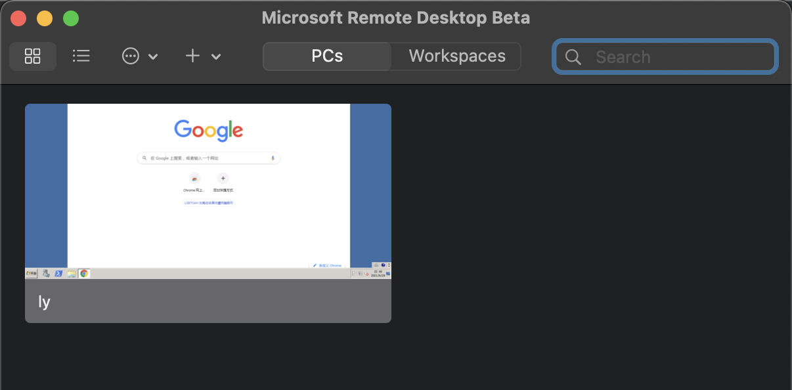The height and width of the screenshot is (390, 792).
Task: Expand chevron beside the ellipsis icon
Action: pos(153,57)
